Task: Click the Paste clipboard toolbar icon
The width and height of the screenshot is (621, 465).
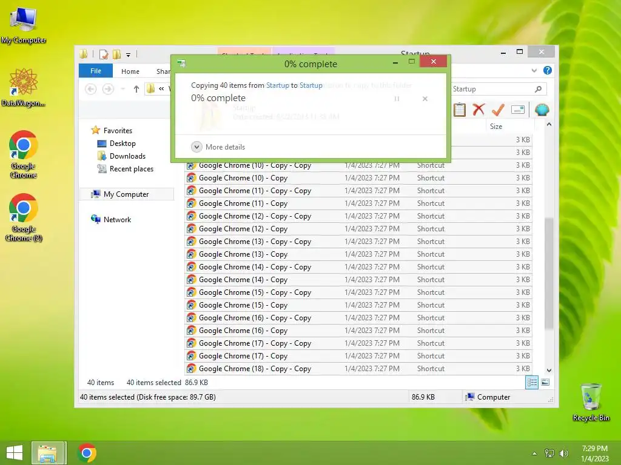Action: tap(460, 110)
